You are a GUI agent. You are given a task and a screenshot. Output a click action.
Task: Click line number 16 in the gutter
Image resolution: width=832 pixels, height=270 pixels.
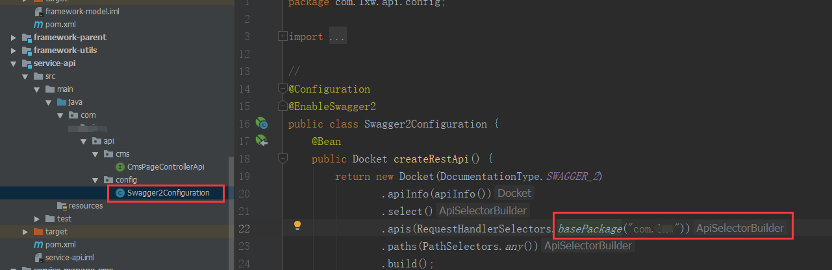click(245, 124)
